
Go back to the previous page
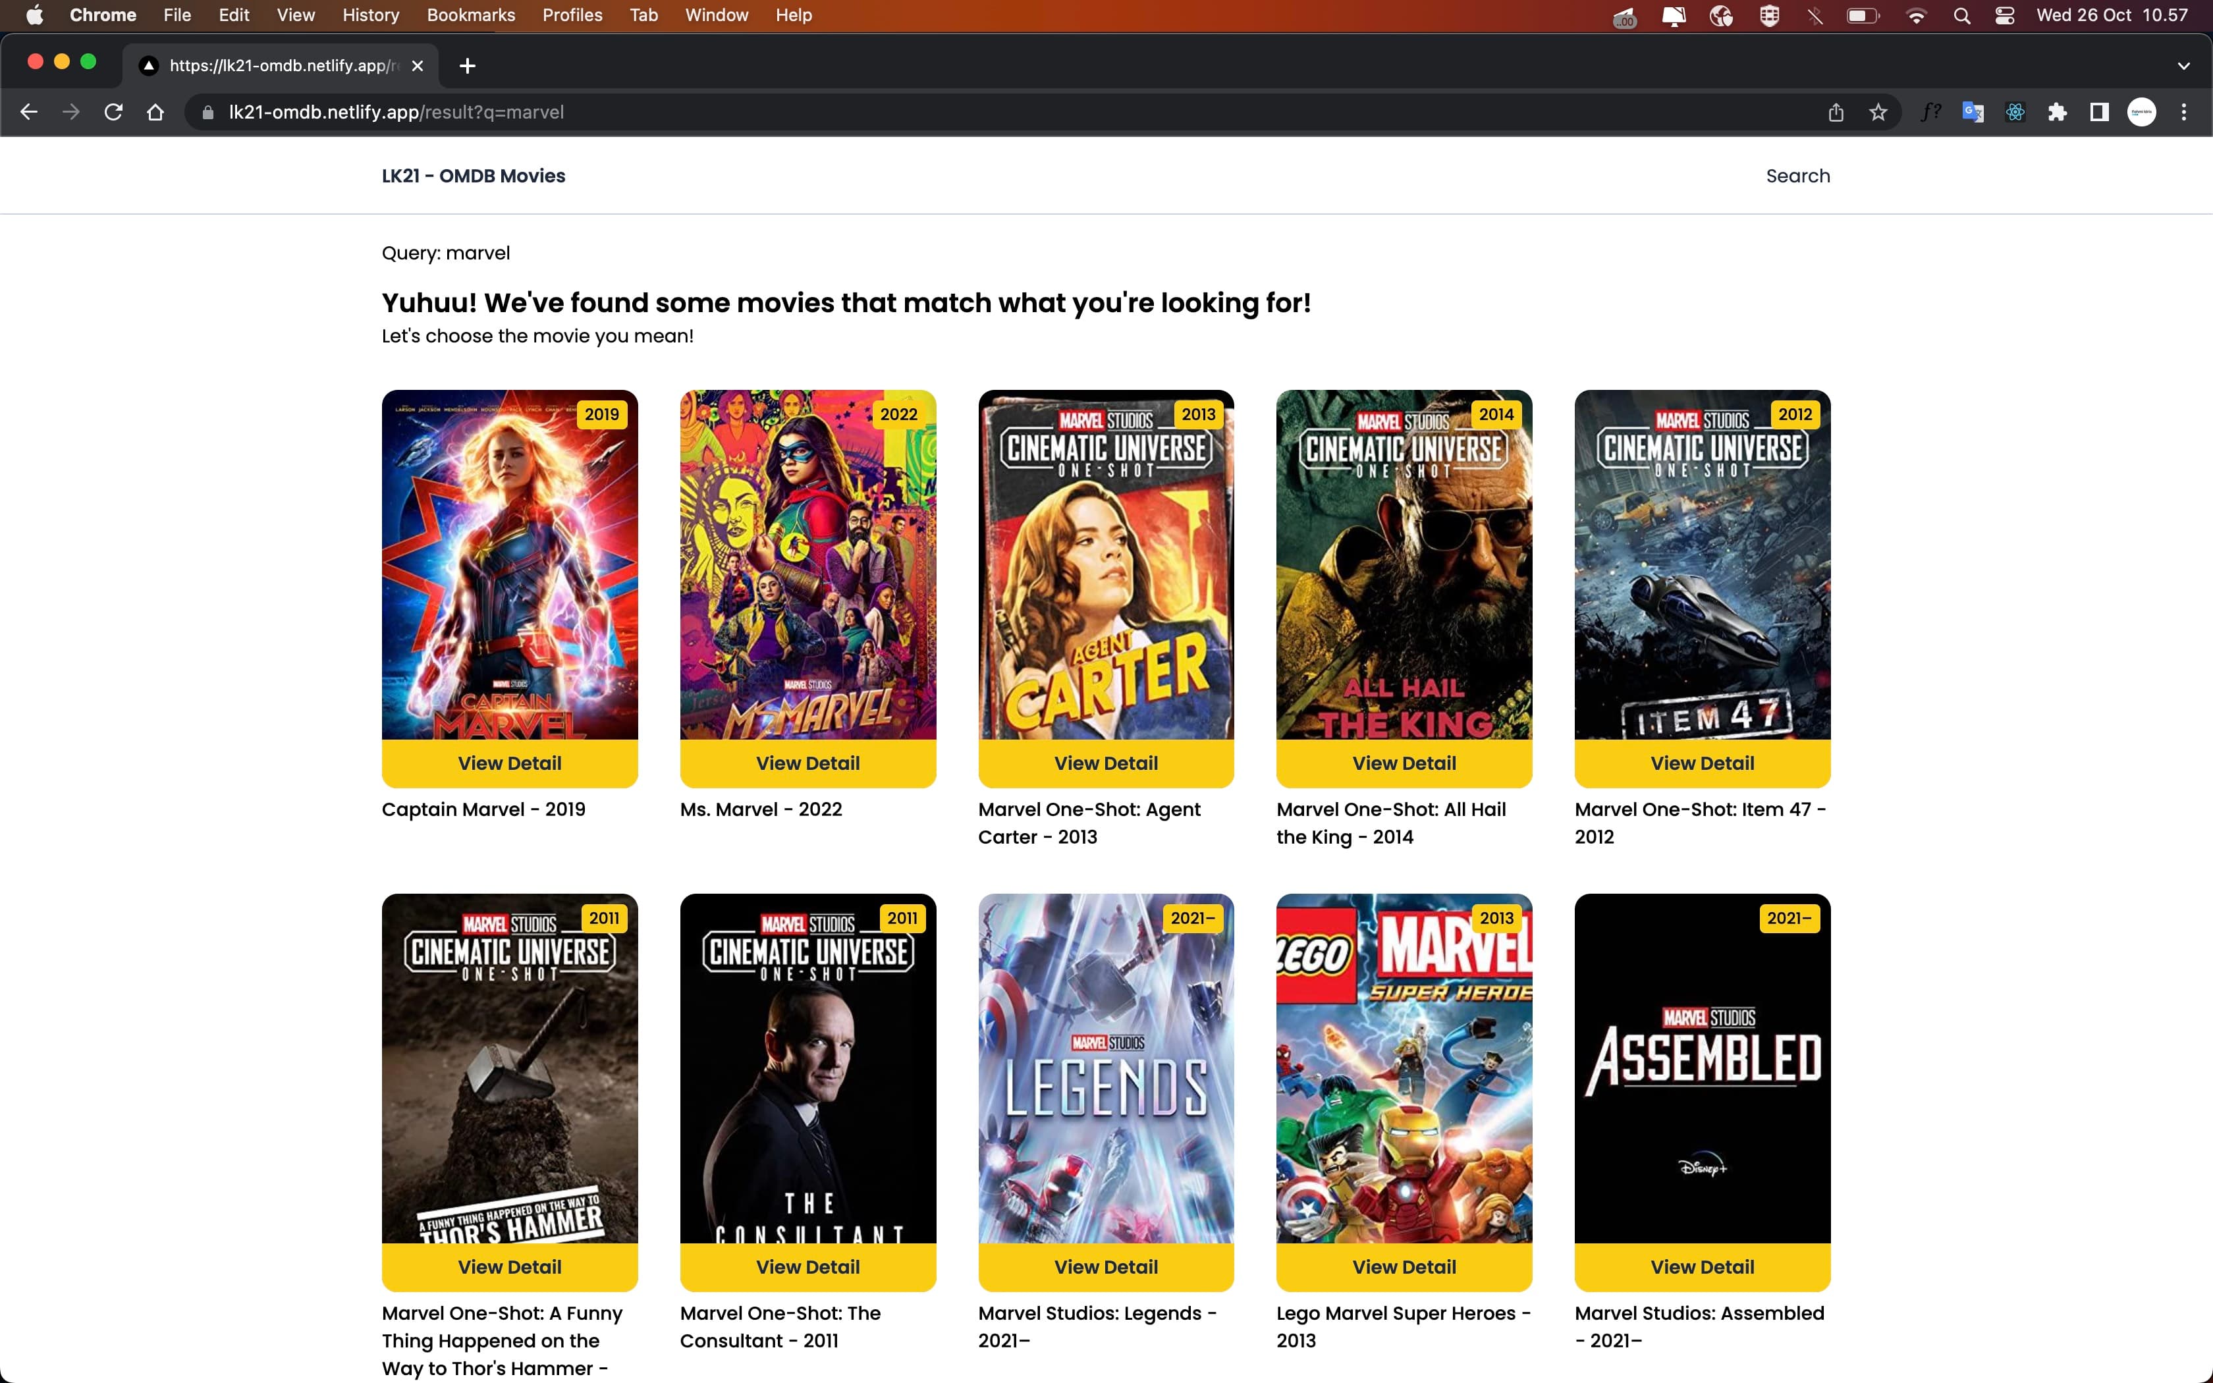click(x=29, y=111)
